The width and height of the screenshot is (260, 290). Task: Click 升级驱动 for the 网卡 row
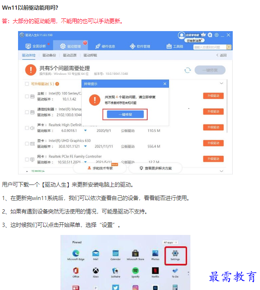(213, 159)
